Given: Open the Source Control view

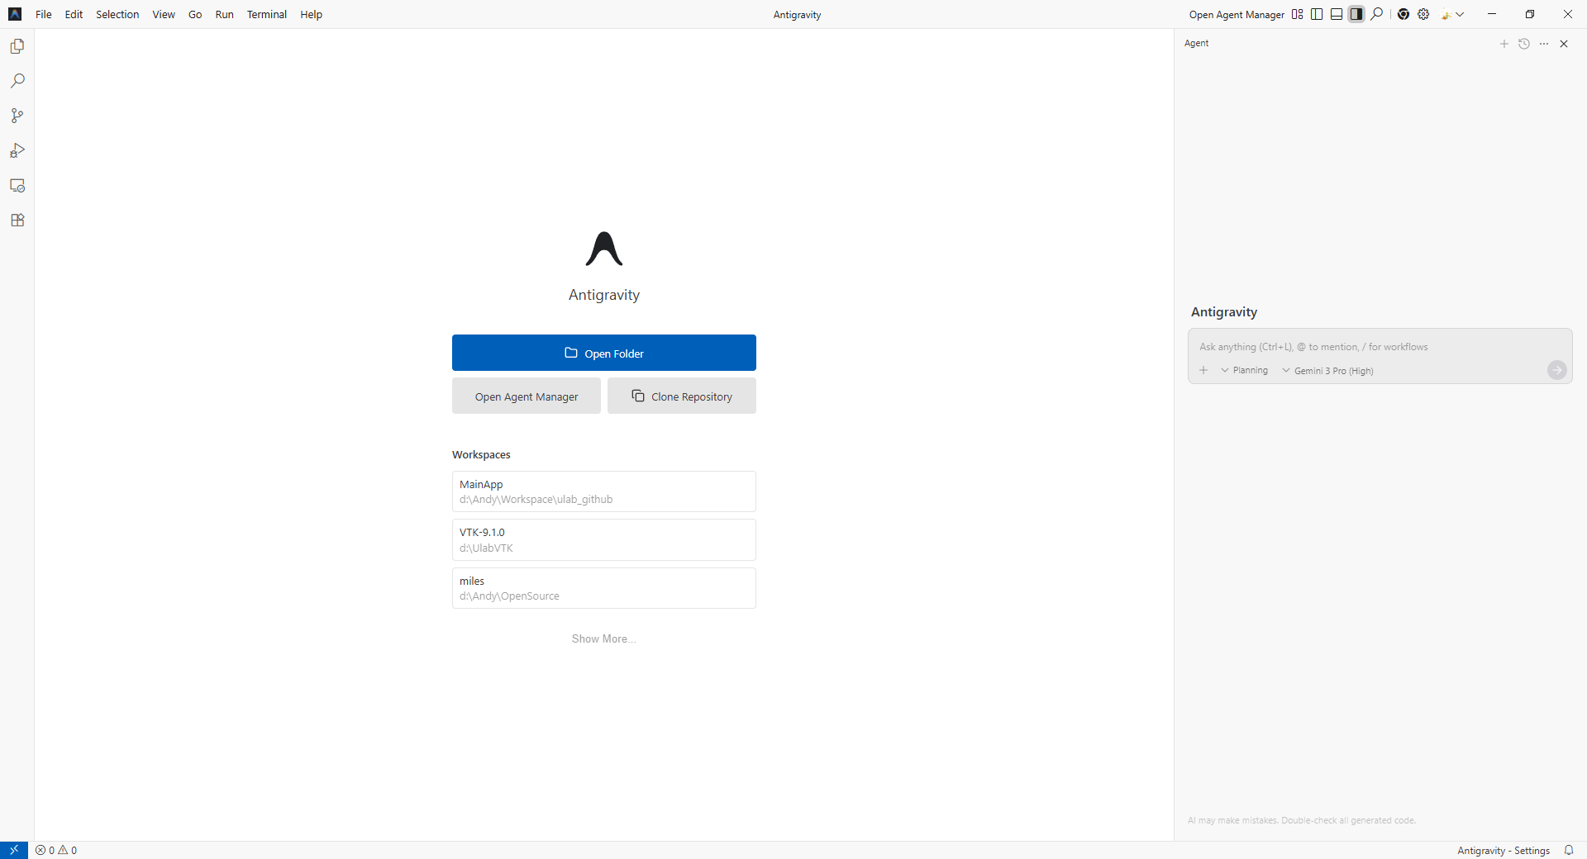Looking at the screenshot, I should point(17,116).
